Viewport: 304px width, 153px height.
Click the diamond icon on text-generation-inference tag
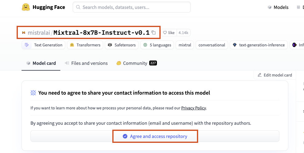(235, 45)
